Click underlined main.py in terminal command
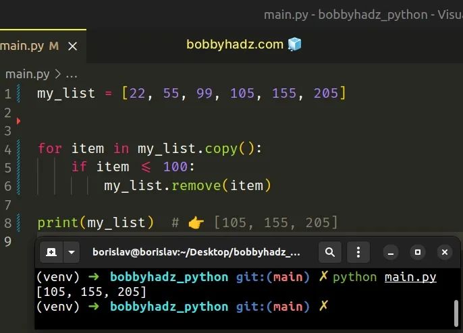The image size is (463, 333). [410, 277]
